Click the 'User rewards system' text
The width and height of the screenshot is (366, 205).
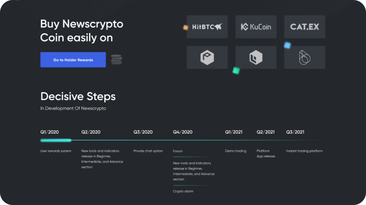tap(56, 151)
